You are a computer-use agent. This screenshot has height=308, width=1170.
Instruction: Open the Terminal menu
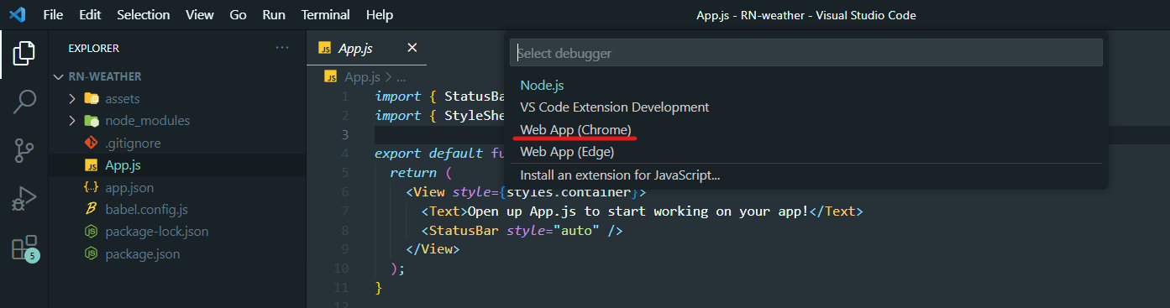[325, 15]
